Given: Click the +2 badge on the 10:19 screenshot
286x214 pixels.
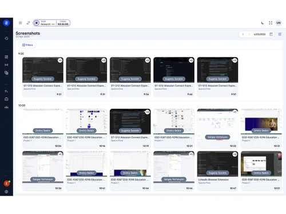Looking at the screenshot, I should 147,112.
